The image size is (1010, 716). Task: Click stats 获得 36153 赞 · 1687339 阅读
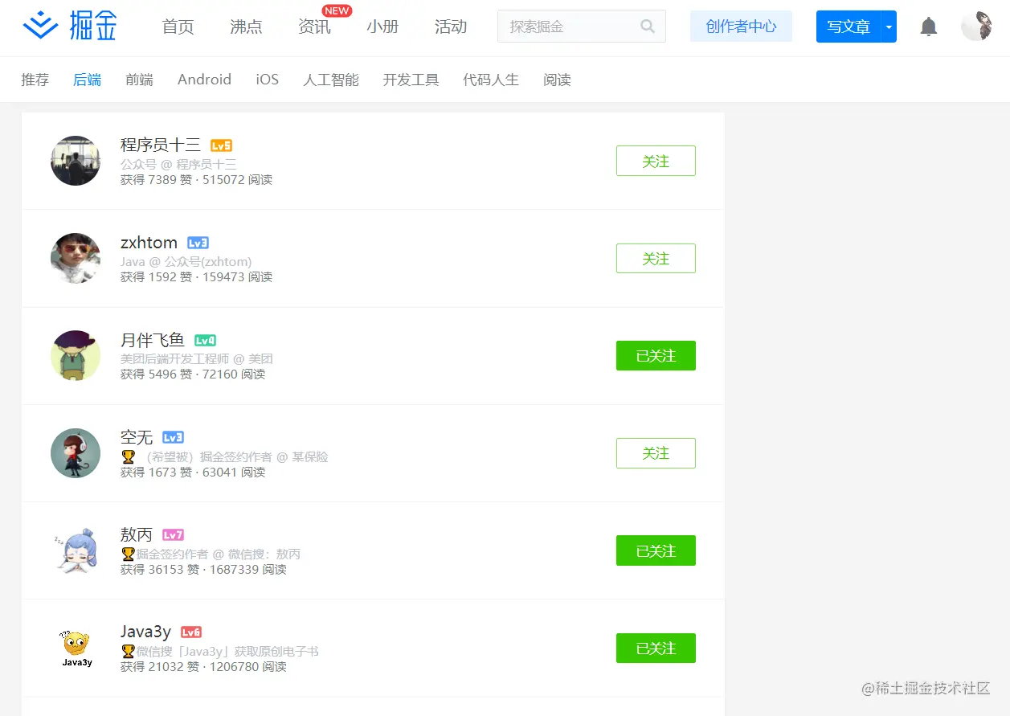click(x=203, y=569)
